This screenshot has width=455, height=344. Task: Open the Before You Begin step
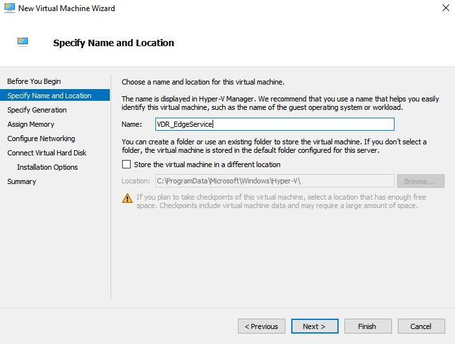tap(34, 81)
